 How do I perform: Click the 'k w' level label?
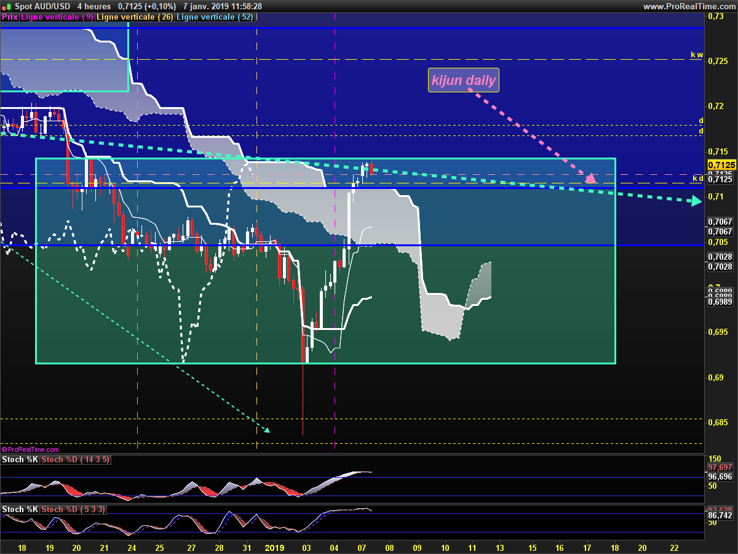pos(697,55)
